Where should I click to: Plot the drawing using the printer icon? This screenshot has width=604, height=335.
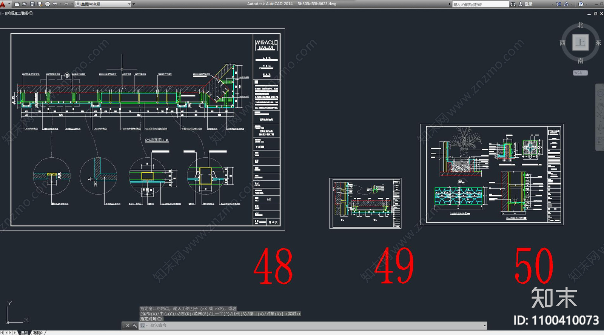coord(48,4)
